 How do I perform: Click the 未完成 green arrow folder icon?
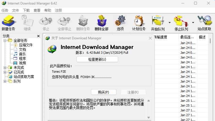click(x=10, y=68)
